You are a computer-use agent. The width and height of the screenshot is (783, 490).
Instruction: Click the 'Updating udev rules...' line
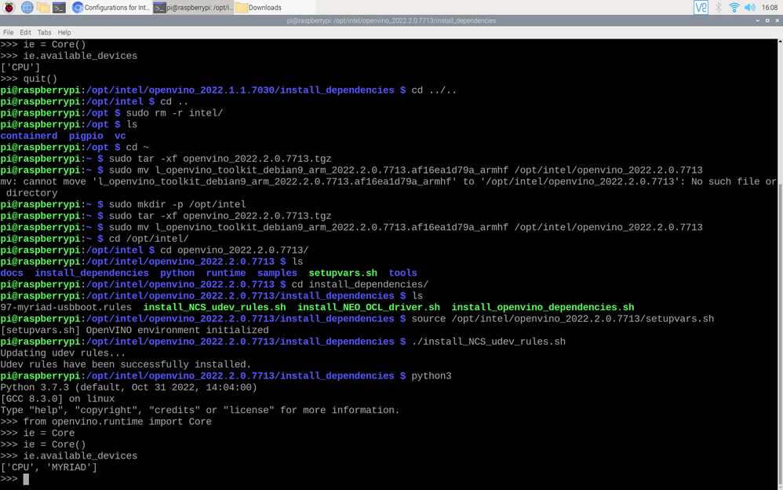click(63, 353)
